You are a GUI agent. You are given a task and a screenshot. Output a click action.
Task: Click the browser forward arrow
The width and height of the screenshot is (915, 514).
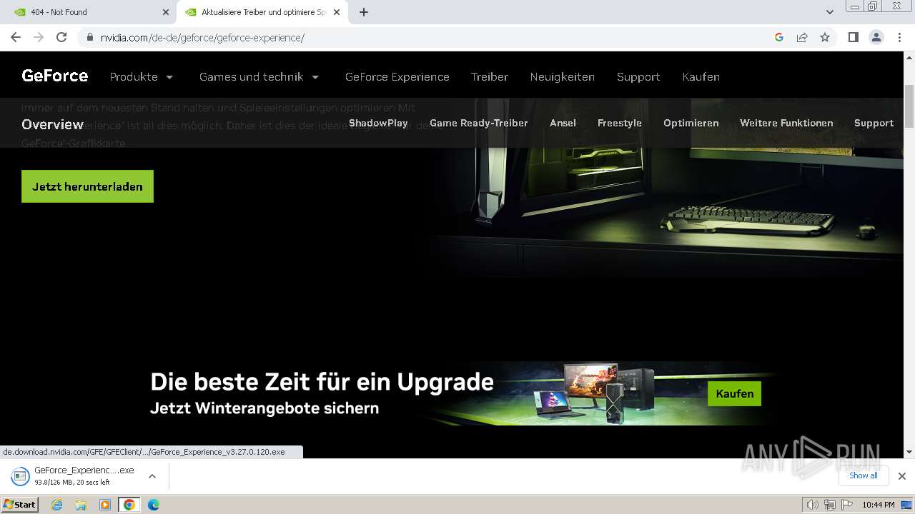[x=39, y=37]
